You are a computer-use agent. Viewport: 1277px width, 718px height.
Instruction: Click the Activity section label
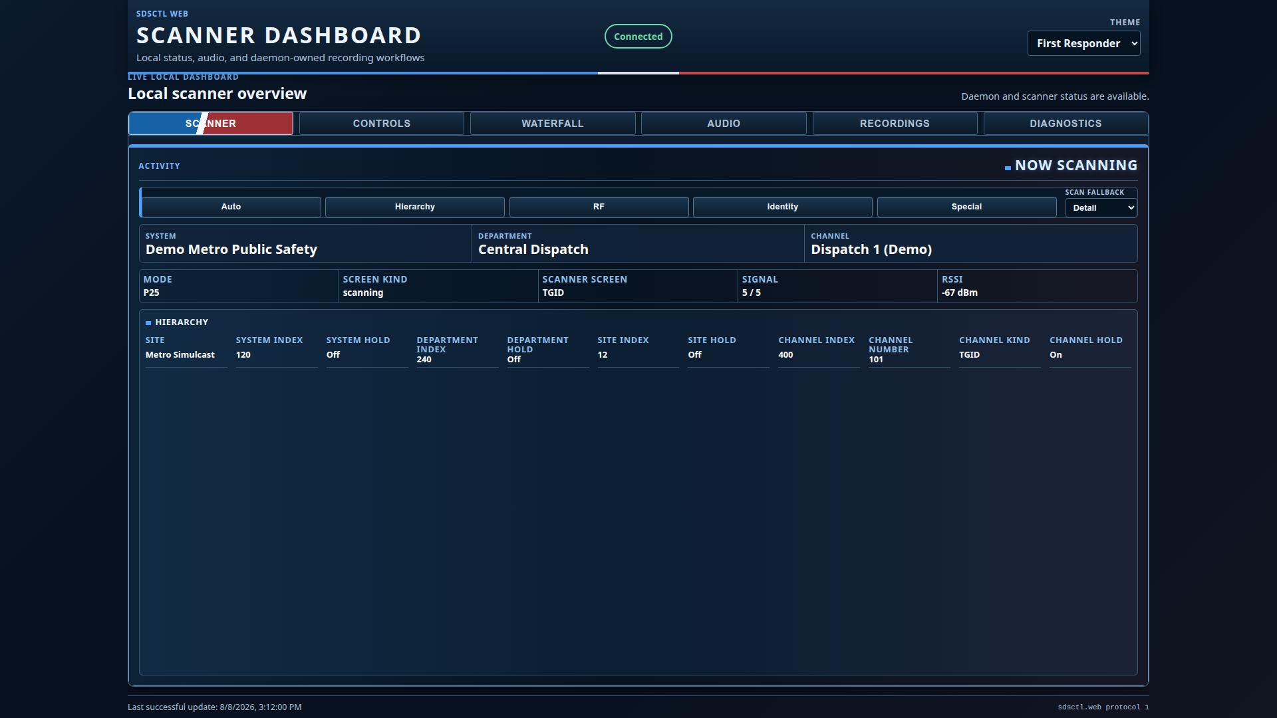[x=159, y=166]
